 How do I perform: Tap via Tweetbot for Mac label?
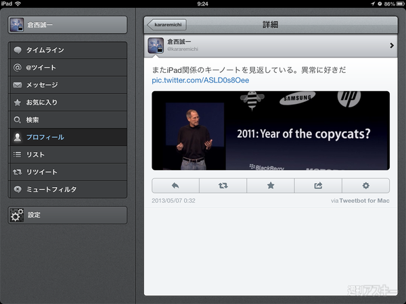click(360, 201)
